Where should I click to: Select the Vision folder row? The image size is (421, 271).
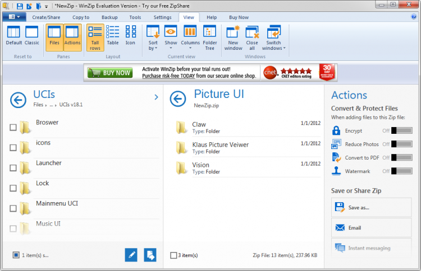click(x=248, y=168)
